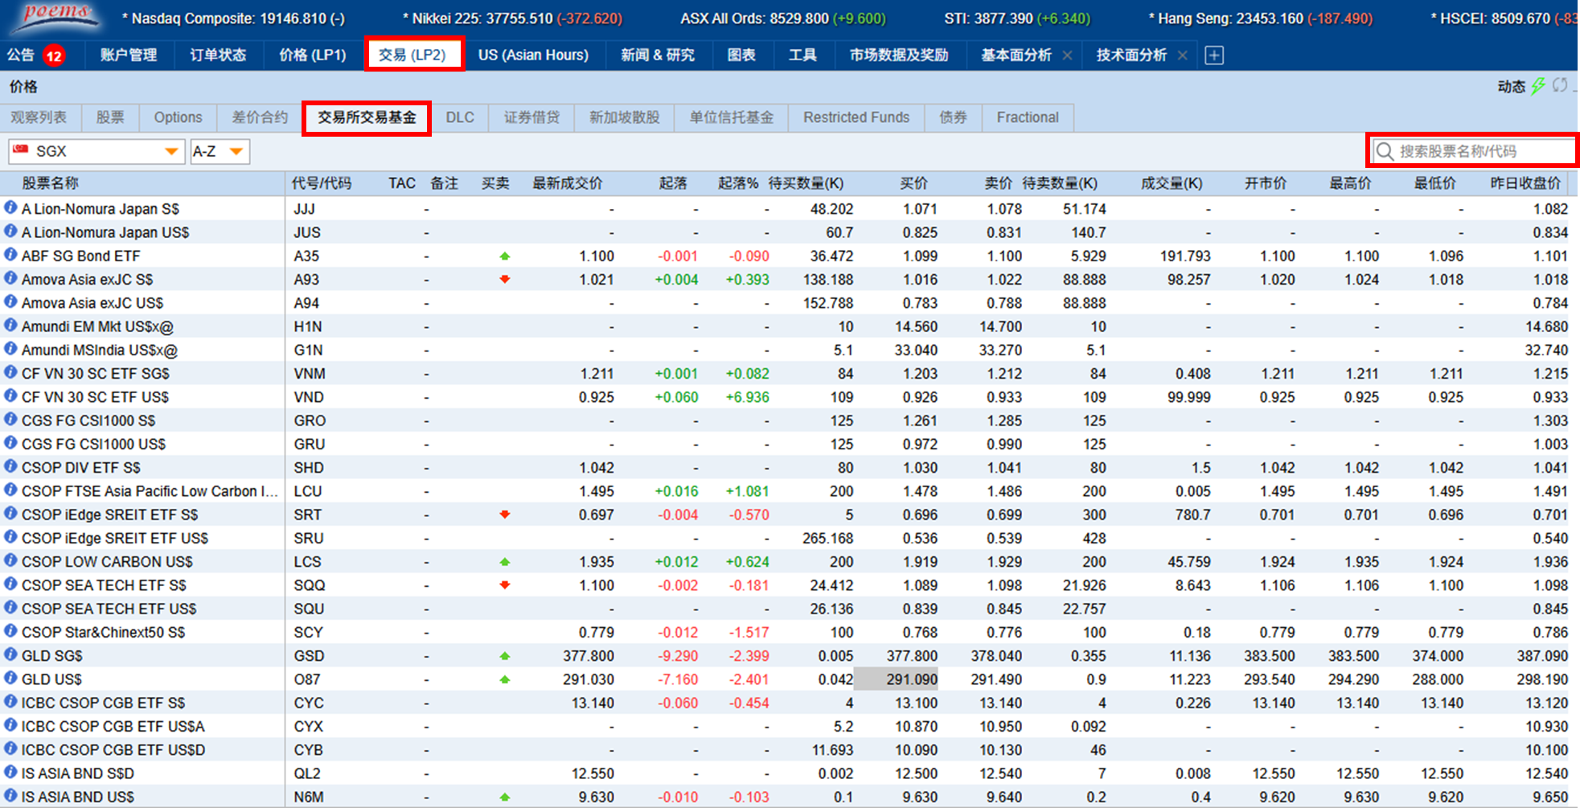Open info icon for GLD US$
This screenshot has width=1580, height=808.
10,678
